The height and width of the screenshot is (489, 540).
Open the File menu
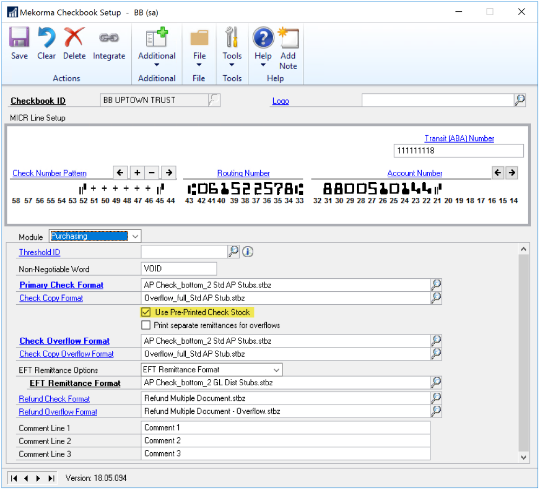pyautogui.click(x=199, y=56)
